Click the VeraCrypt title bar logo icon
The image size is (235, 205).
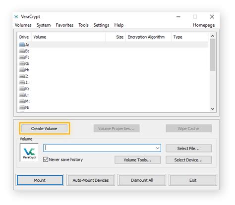pos(16,17)
